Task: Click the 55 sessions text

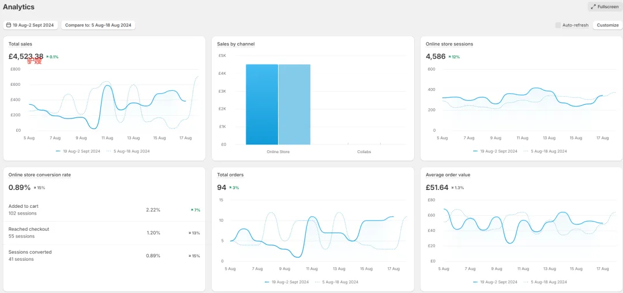Action: pyautogui.click(x=21, y=237)
